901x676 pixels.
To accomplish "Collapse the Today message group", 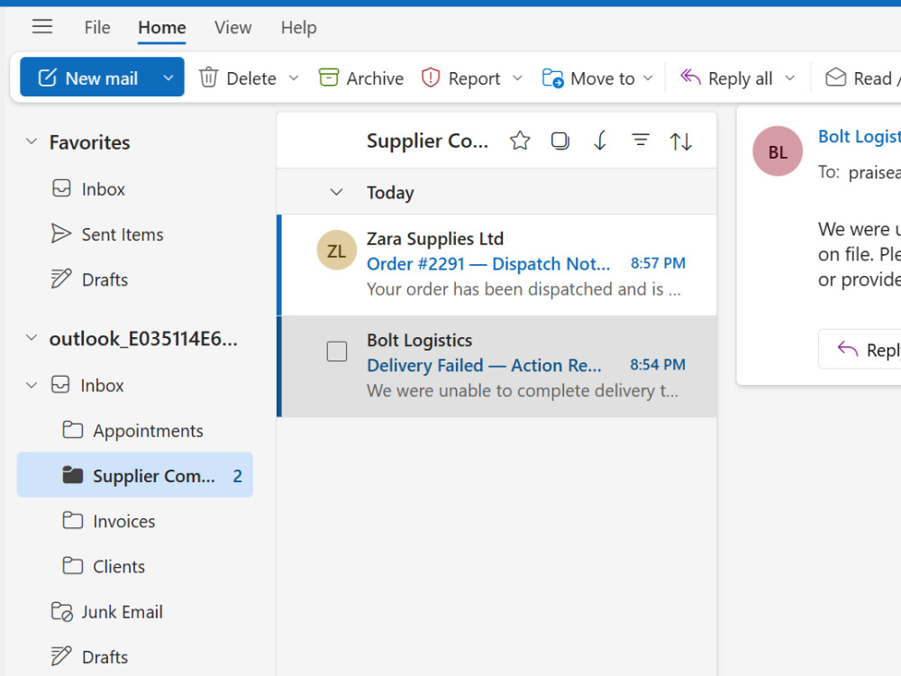I will [x=337, y=192].
